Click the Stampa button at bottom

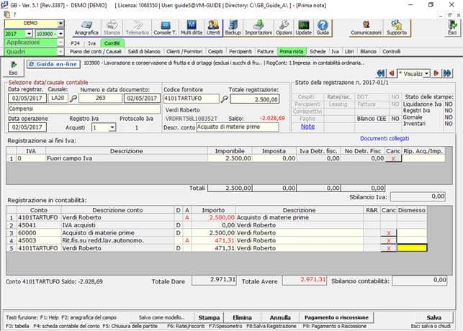pos(209,318)
